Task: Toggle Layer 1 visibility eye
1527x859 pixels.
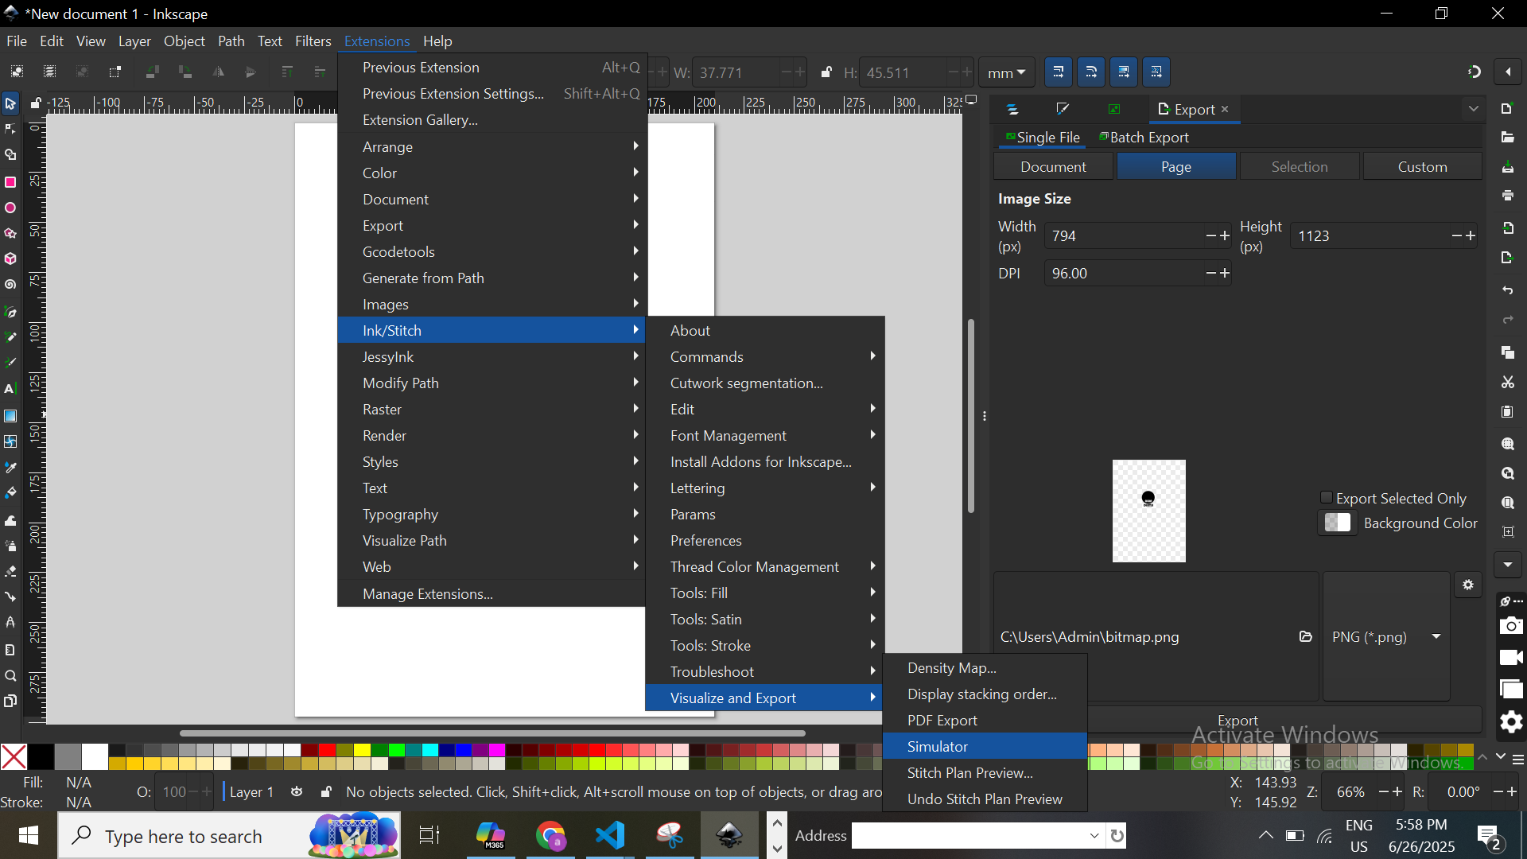Action: [297, 792]
